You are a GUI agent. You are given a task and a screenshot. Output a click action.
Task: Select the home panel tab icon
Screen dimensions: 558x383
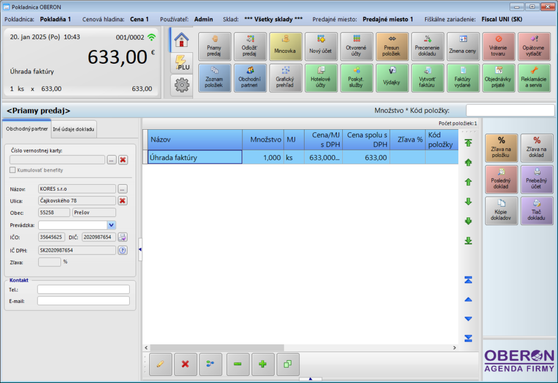pyautogui.click(x=181, y=40)
